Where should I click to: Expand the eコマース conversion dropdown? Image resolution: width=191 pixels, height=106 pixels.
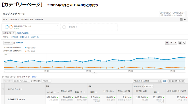148,86
